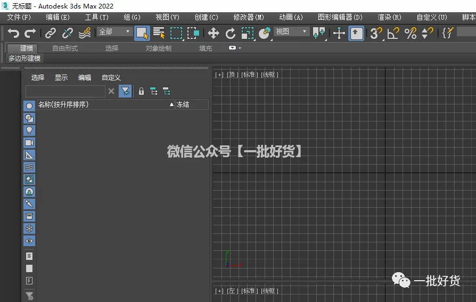Open the 文件(F) menu

pyautogui.click(x=19, y=18)
